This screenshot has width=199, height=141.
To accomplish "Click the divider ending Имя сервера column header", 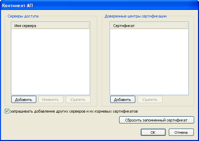I will (x=89, y=26).
